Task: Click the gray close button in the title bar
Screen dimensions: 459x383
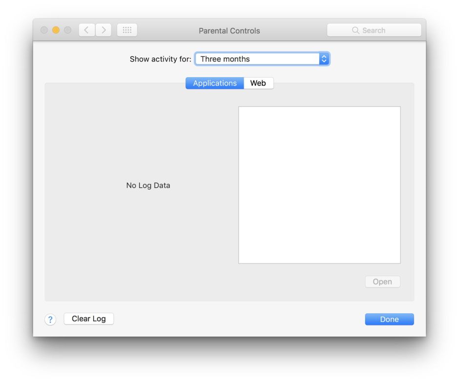Action: coord(44,30)
